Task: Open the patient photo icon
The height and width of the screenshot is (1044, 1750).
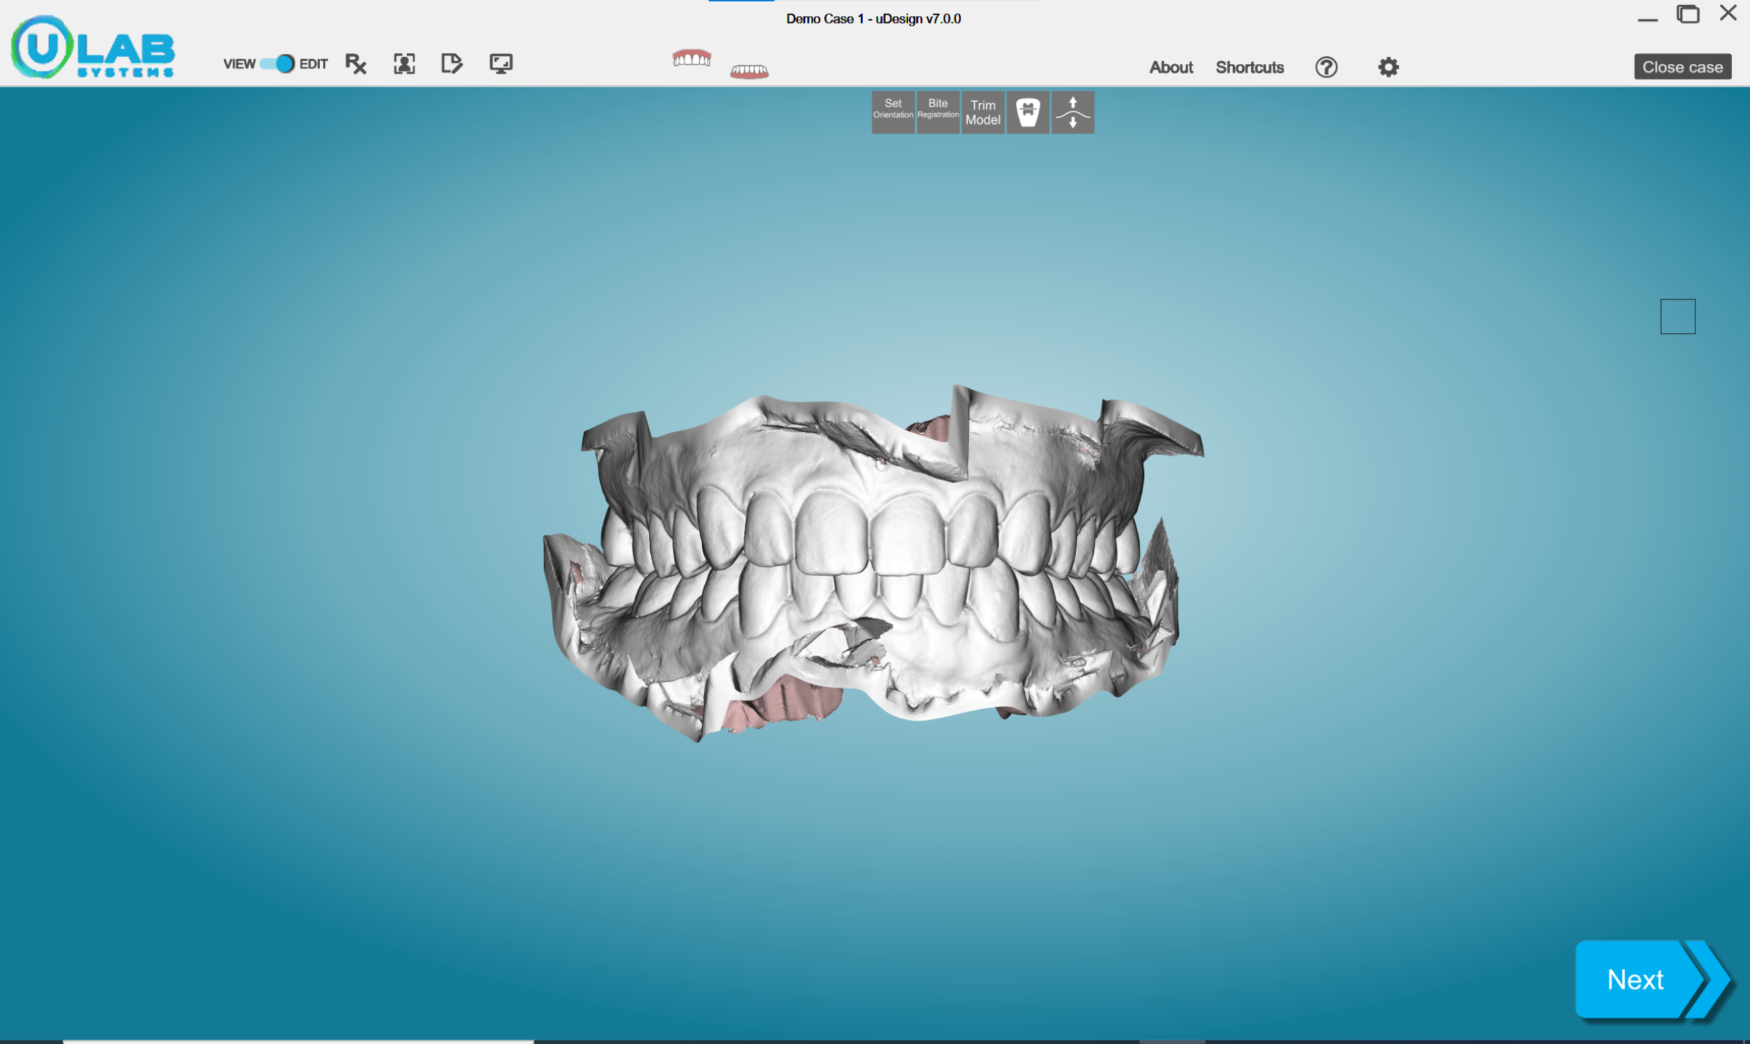Action: (x=404, y=64)
